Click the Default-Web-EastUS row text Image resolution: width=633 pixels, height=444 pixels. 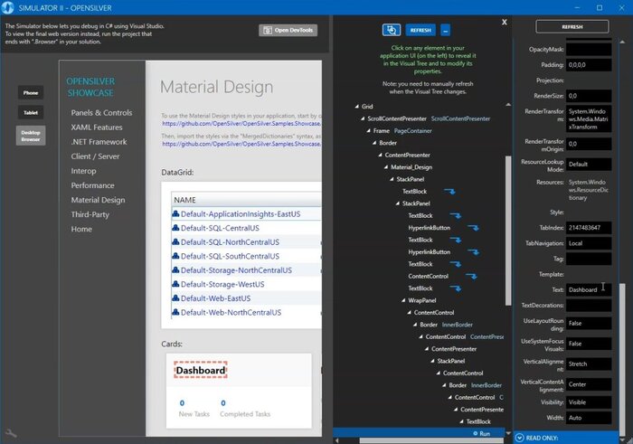[215, 298]
